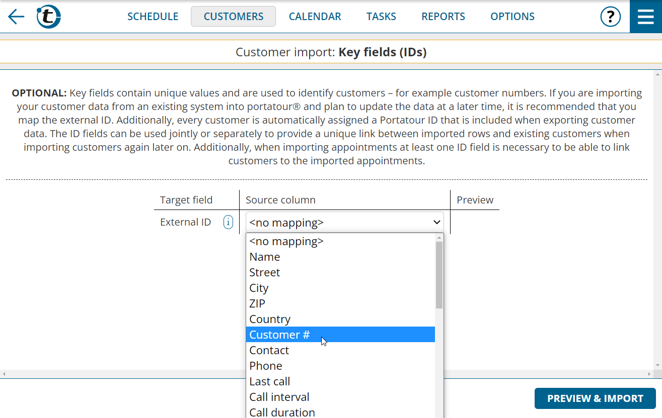Select <no mapping> from the dropdown list
The width and height of the screenshot is (662, 418).
click(286, 241)
